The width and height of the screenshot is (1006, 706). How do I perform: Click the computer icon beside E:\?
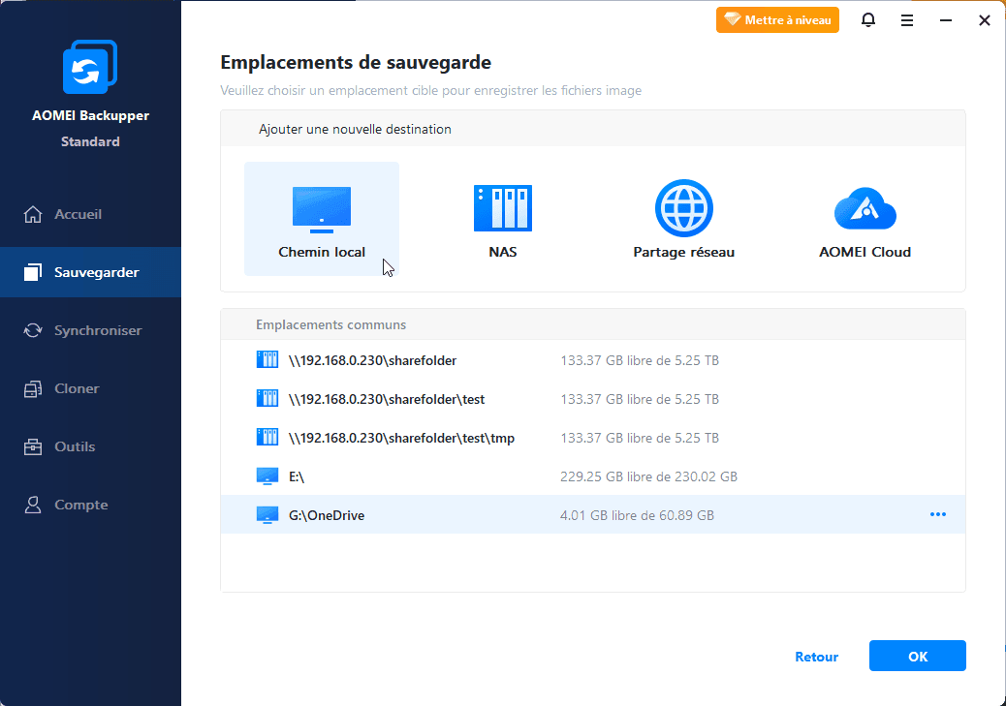pyautogui.click(x=267, y=476)
